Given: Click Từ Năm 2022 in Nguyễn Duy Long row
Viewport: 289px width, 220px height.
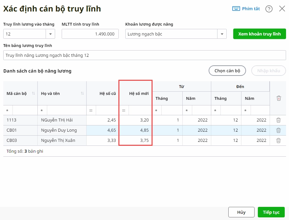Looking at the screenshot, I should click(202, 130).
